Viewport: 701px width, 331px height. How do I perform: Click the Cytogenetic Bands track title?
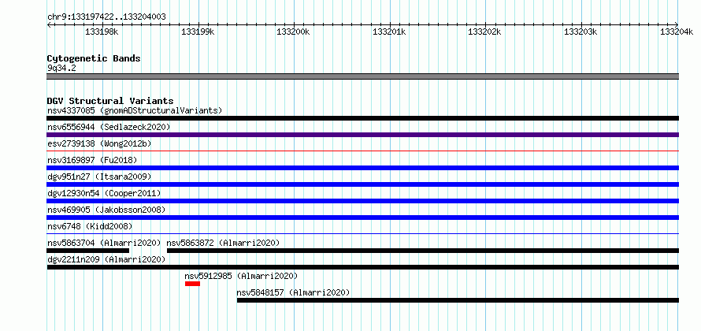click(94, 58)
